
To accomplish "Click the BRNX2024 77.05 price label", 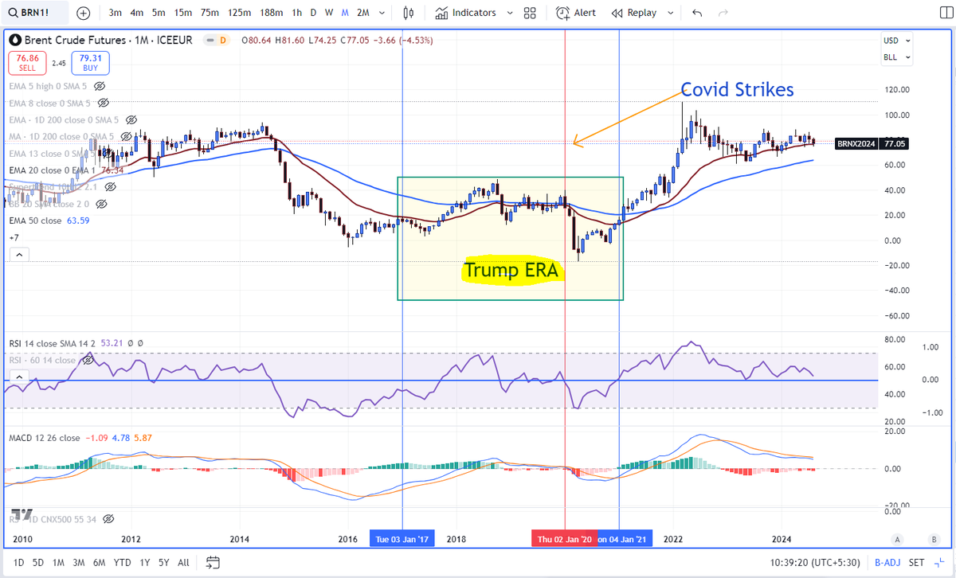I will (x=872, y=144).
